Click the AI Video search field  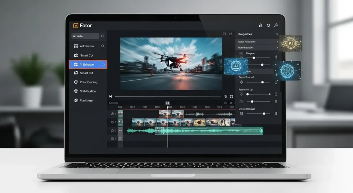click(x=85, y=36)
